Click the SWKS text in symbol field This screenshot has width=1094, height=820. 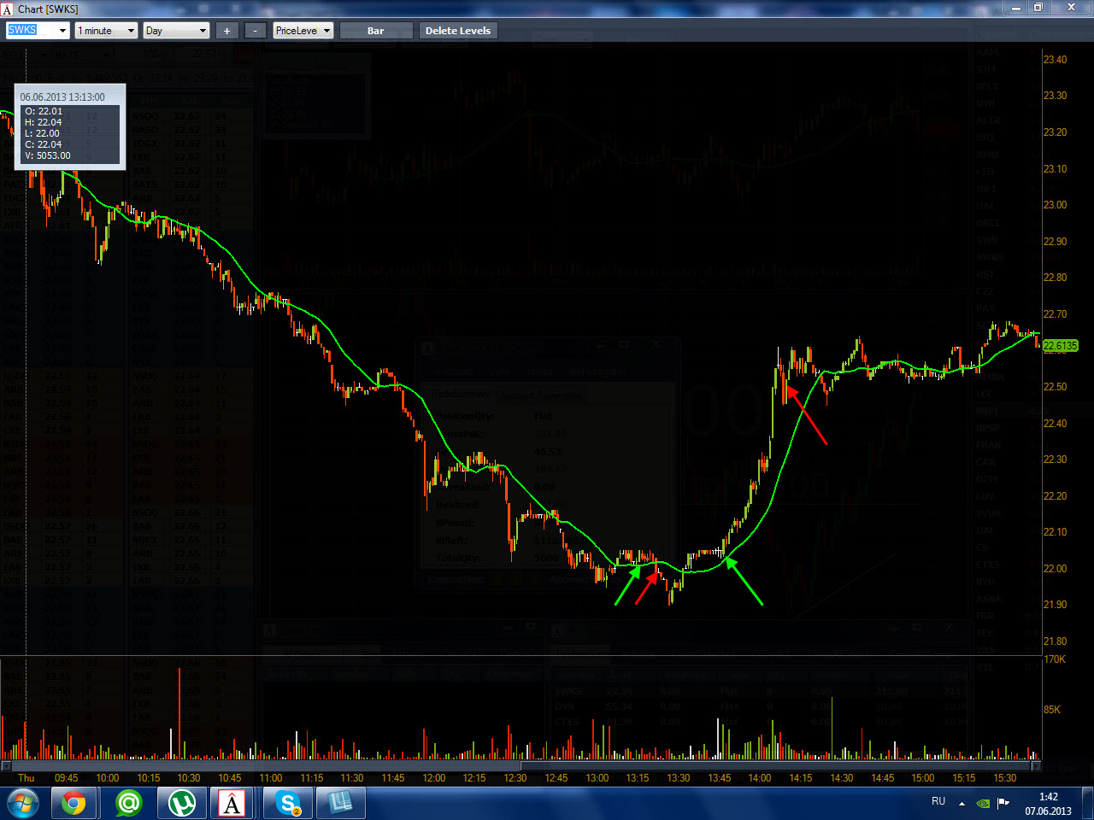(x=22, y=30)
